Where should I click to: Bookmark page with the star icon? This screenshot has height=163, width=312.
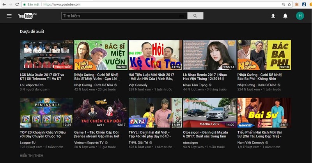(289, 4)
